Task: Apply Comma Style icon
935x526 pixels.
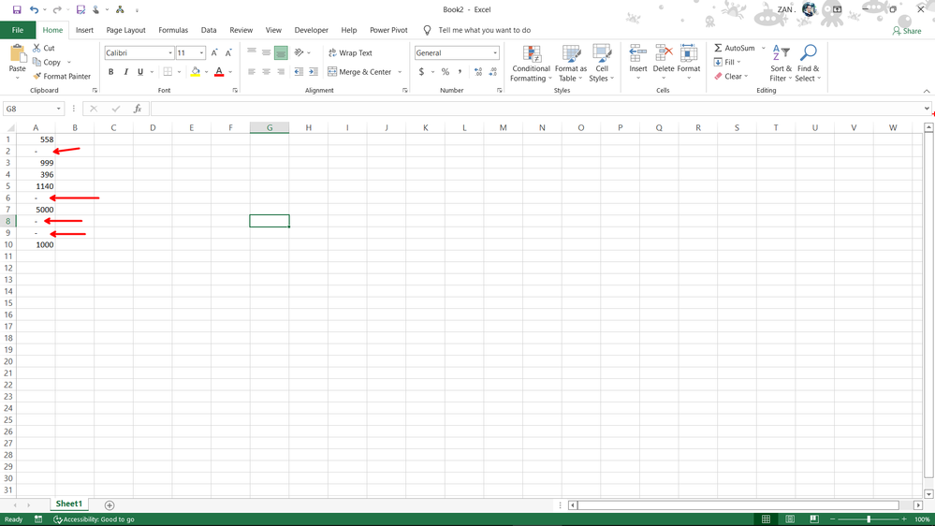Action: tap(460, 71)
